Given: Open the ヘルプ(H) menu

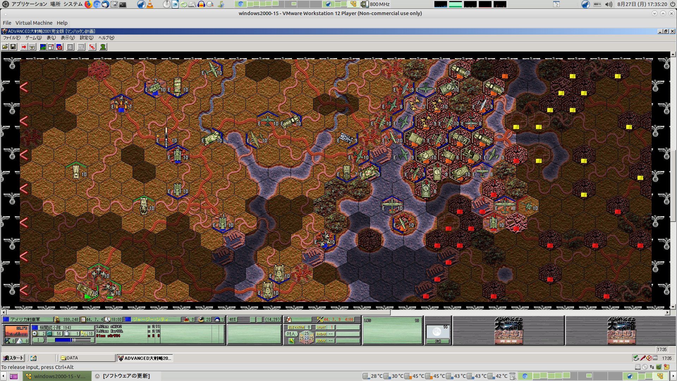Looking at the screenshot, I should tap(106, 38).
